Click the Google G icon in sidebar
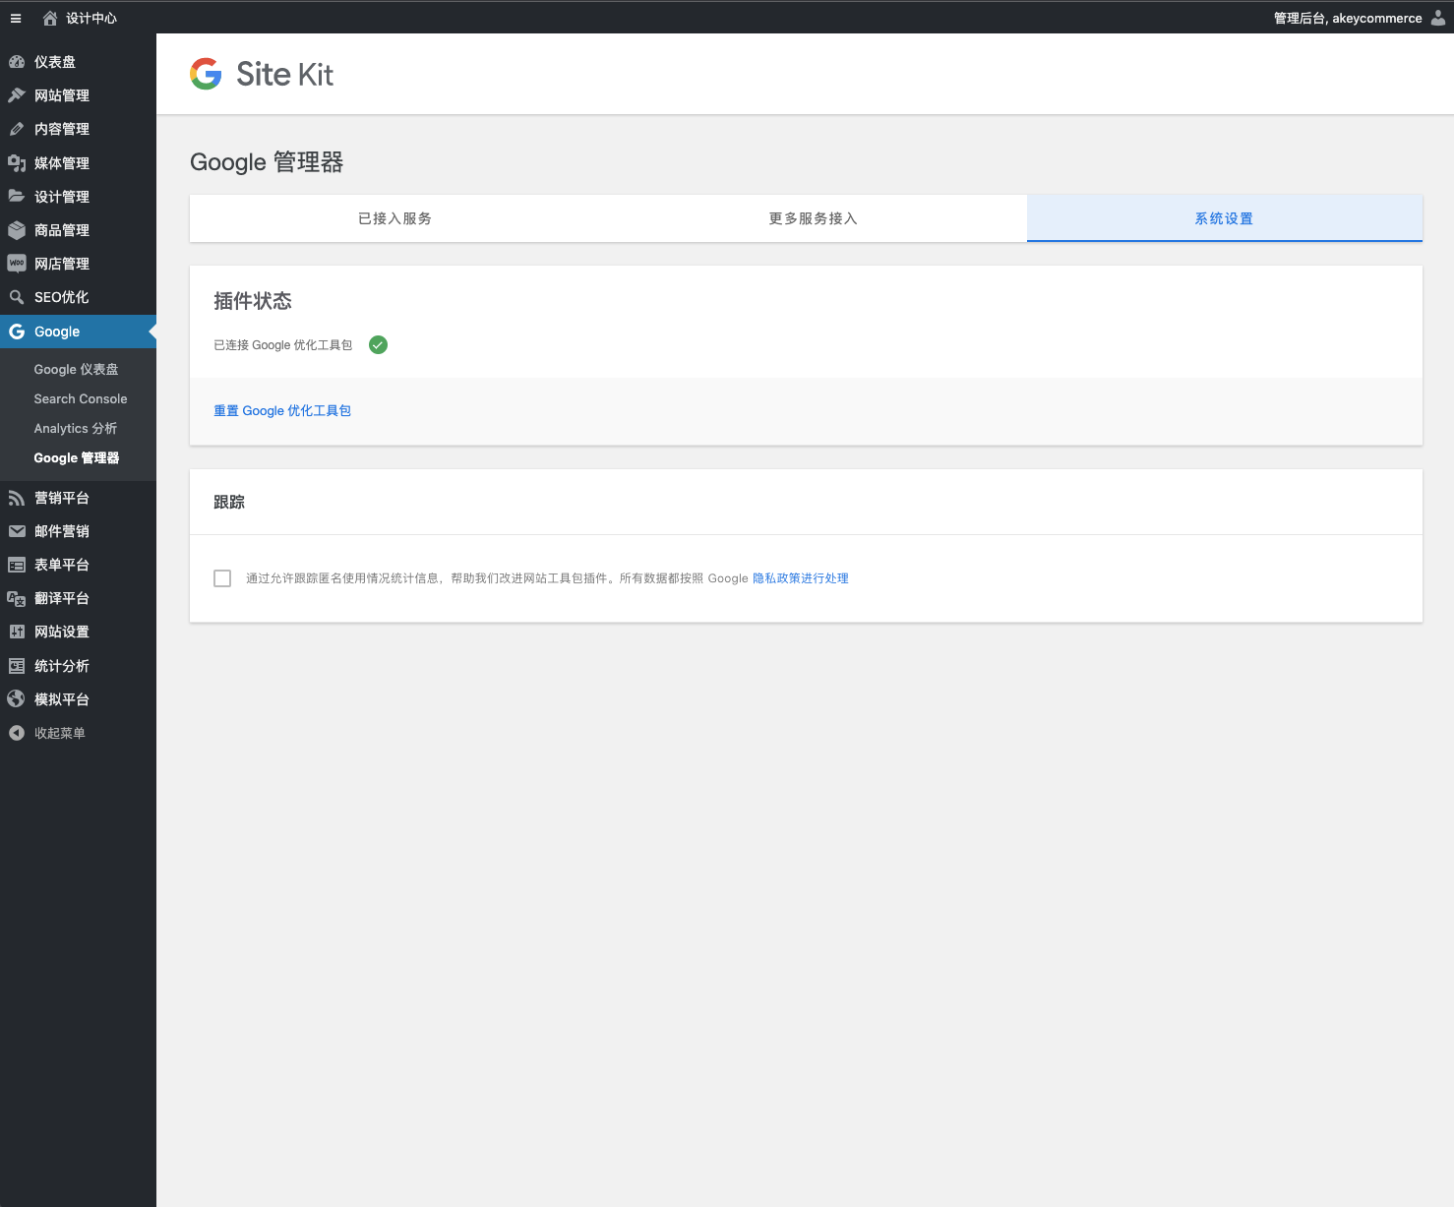This screenshot has height=1207, width=1454. pyautogui.click(x=17, y=332)
